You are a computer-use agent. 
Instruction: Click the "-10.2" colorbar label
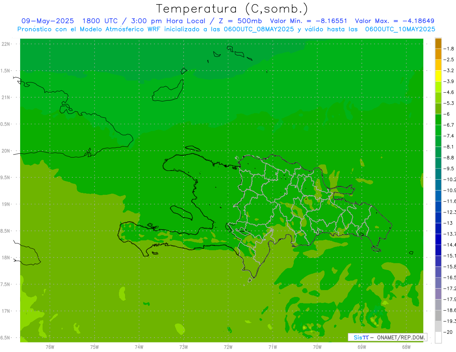pyautogui.click(x=450, y=180)
